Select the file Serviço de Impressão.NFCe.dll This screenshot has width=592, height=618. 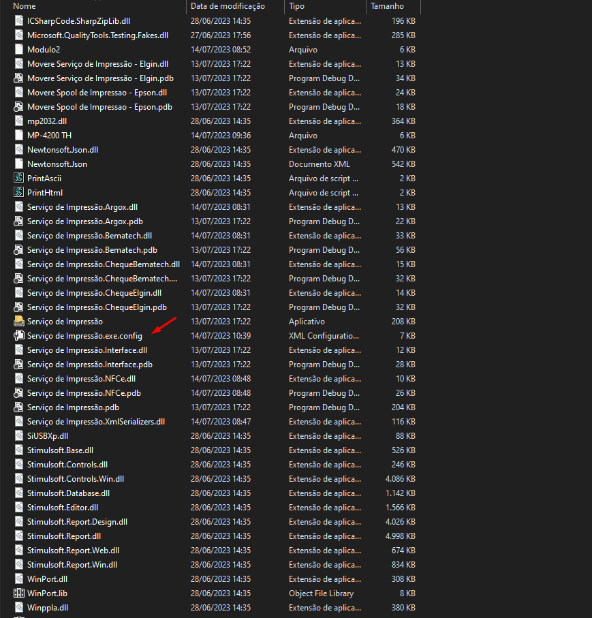[x=82, y=379]
